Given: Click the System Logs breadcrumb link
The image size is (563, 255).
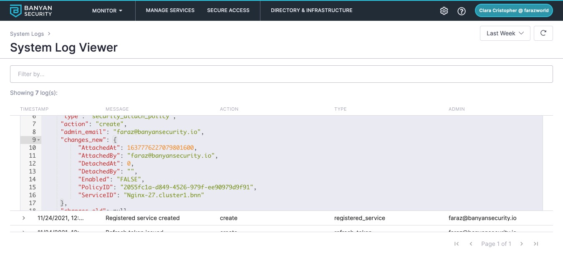Looking at the screenshot, I should point(27,34).
